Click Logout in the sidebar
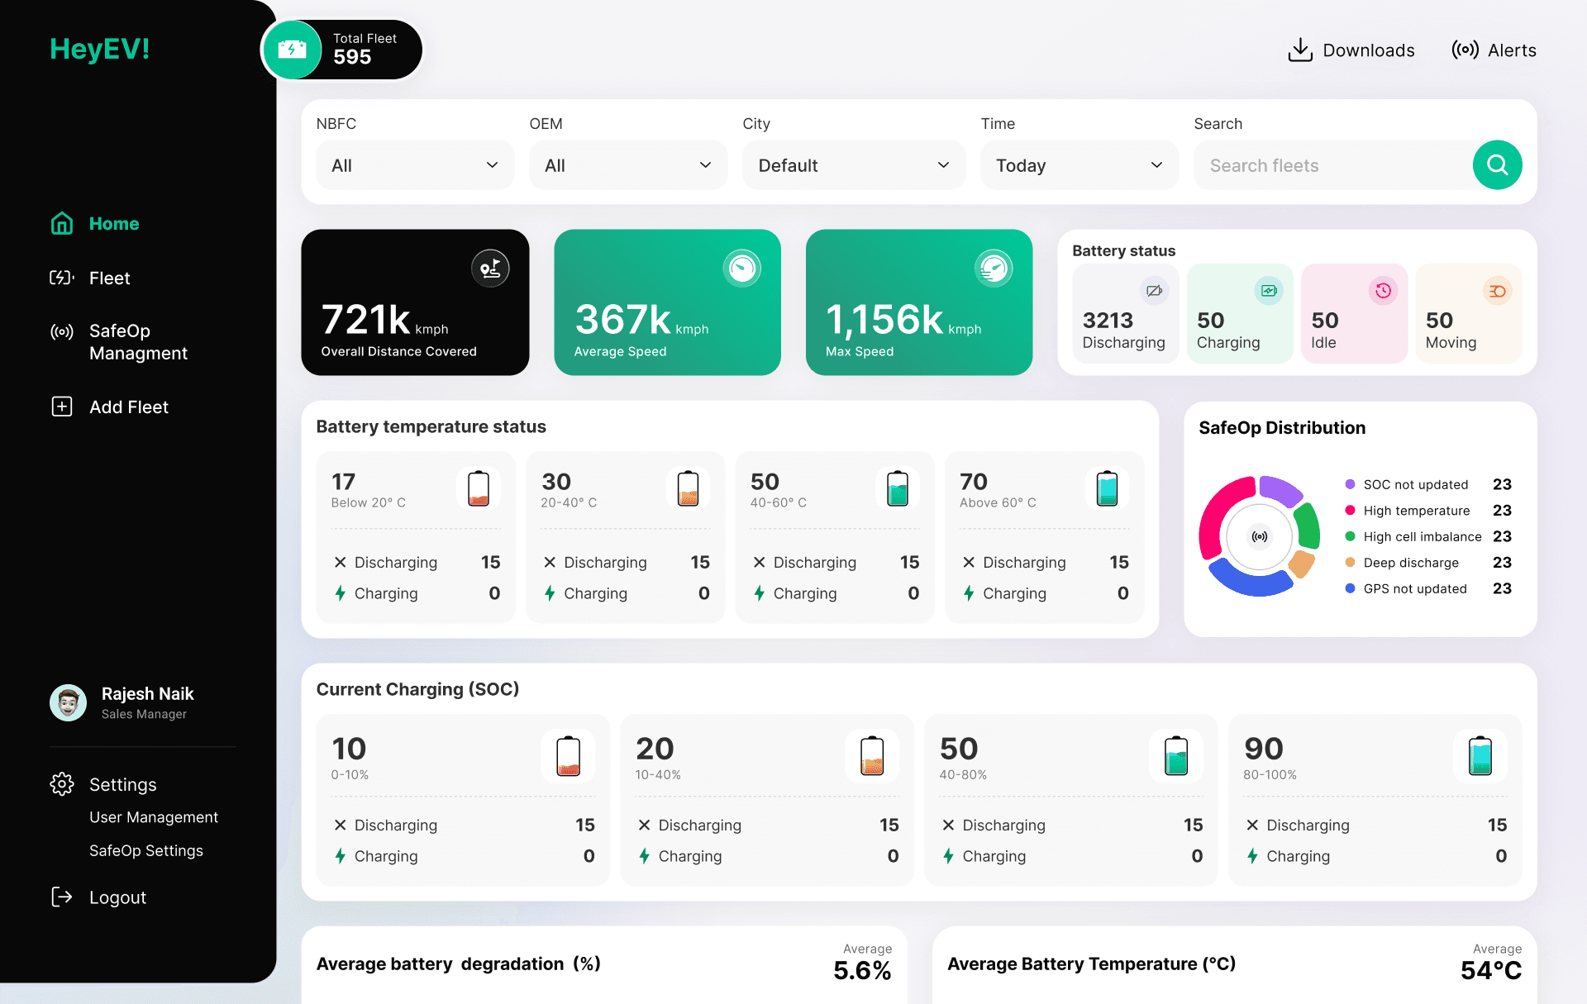 click(117, 897)
